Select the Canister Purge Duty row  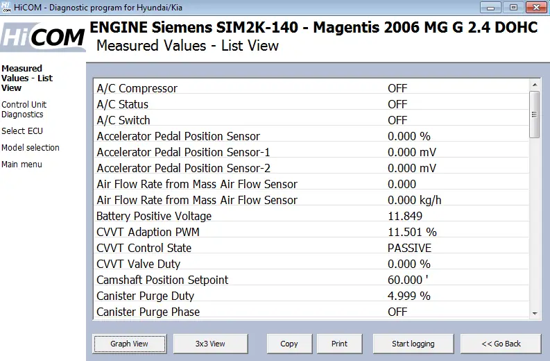tap(311, 296)
